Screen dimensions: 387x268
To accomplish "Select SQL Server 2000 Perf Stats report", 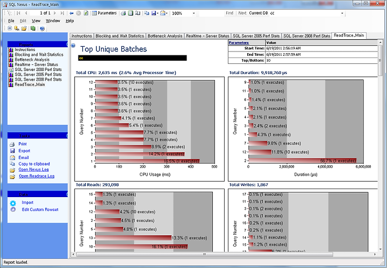I will coord(38,69).
